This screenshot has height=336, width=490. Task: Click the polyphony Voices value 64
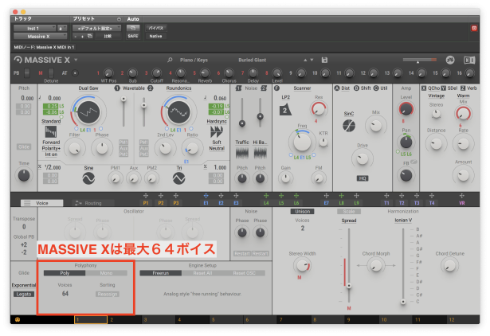(x=65, y=294)
